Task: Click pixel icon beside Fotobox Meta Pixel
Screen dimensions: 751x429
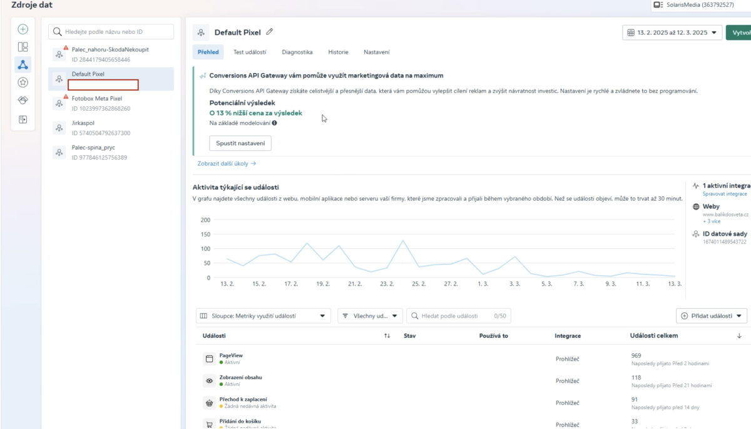Action: point(59,103)
